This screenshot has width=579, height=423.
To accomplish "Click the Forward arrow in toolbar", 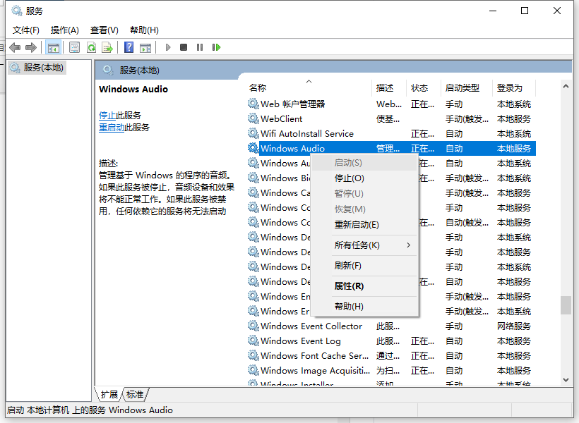I will 30,47.
